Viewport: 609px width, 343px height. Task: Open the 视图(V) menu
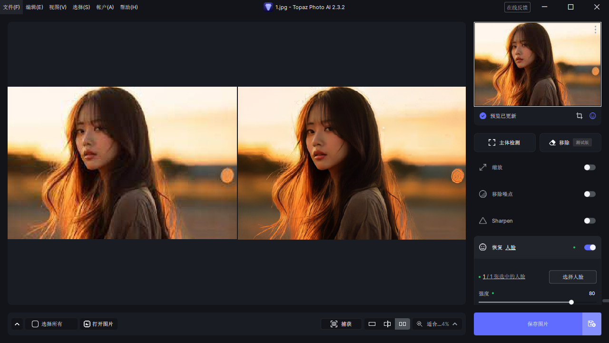[58, 7]
